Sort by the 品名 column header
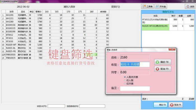The image size is (196, 110). [23, 12]
